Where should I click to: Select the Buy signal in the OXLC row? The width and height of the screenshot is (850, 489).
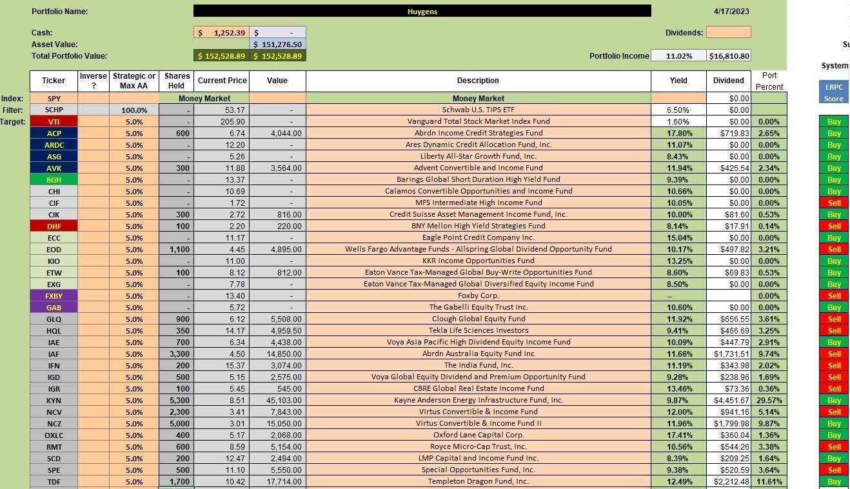point(834,435)
